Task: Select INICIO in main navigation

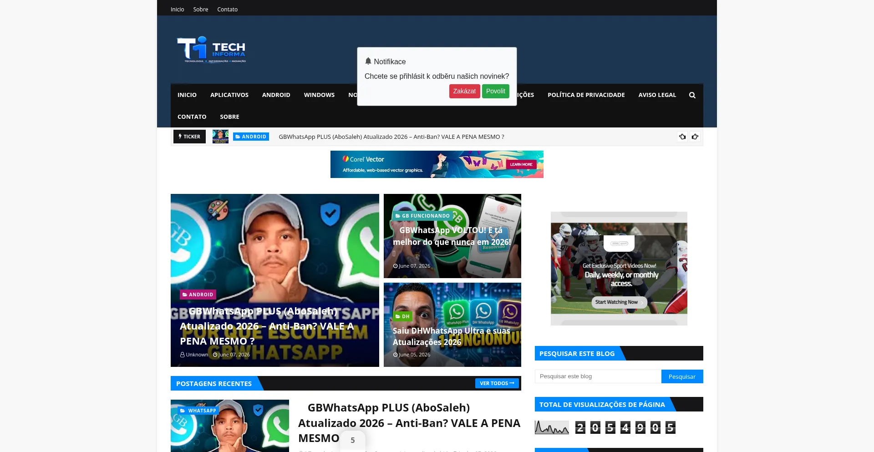Action: point(187,95)
